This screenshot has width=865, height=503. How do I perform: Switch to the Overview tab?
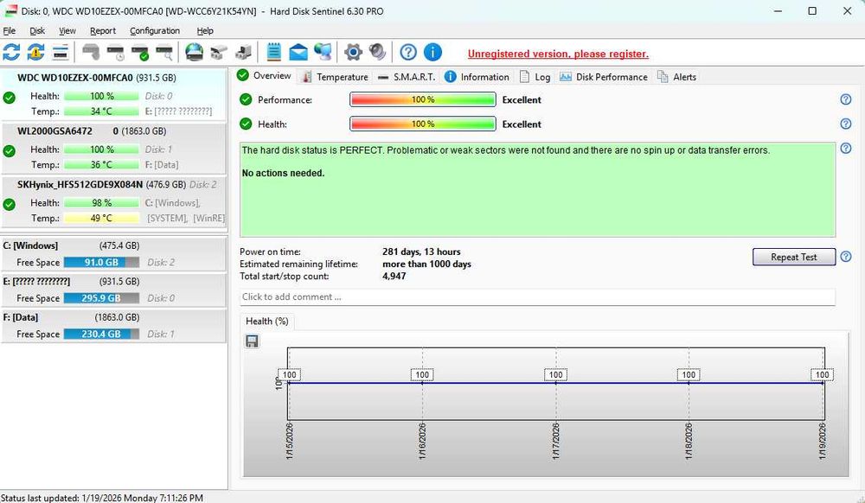click(x=265, y=76)
